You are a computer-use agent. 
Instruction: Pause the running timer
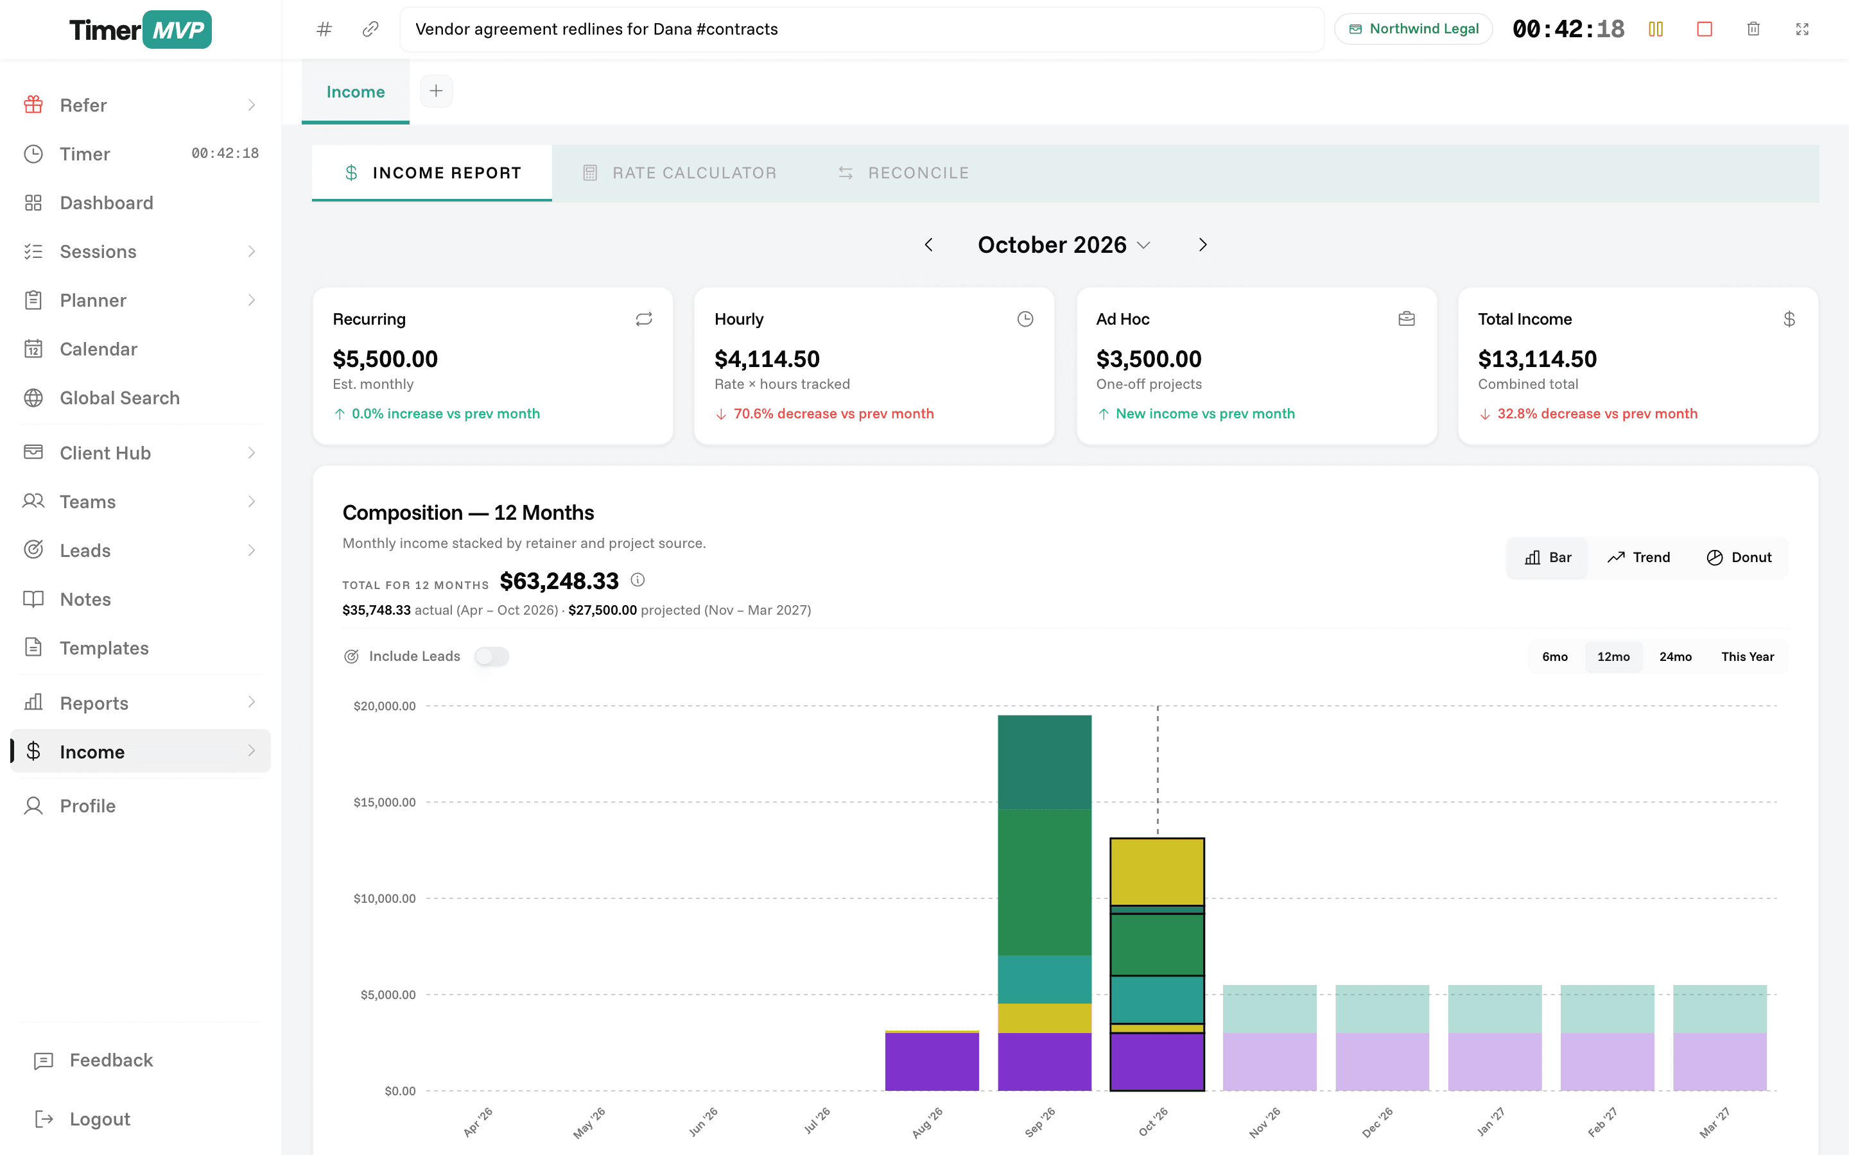(x=1656, y=29)
